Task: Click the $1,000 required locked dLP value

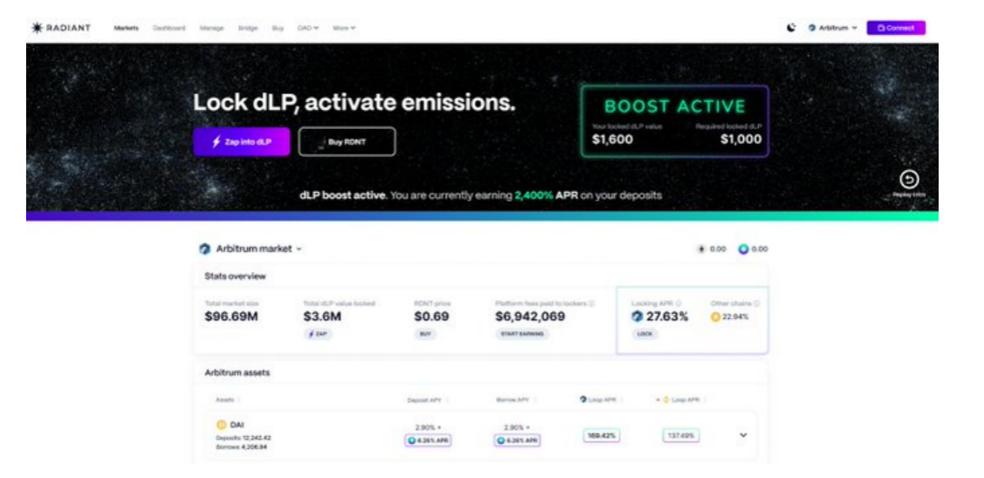Action: tap(741, 140)
